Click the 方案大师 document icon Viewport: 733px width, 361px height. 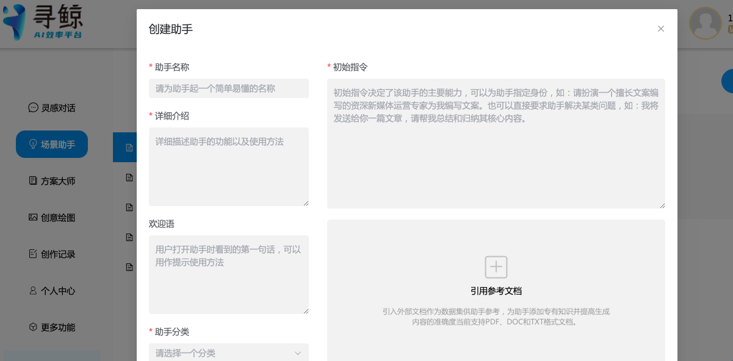33,181
